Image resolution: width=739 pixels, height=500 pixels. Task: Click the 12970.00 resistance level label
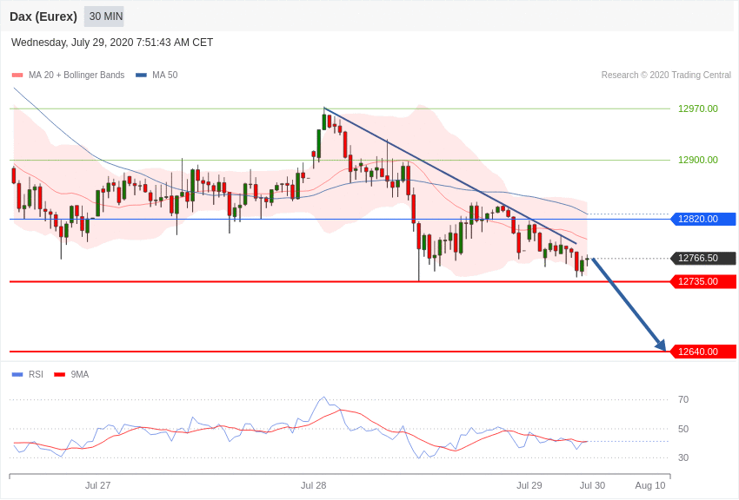pyautogui.click(x=698, y=109)
